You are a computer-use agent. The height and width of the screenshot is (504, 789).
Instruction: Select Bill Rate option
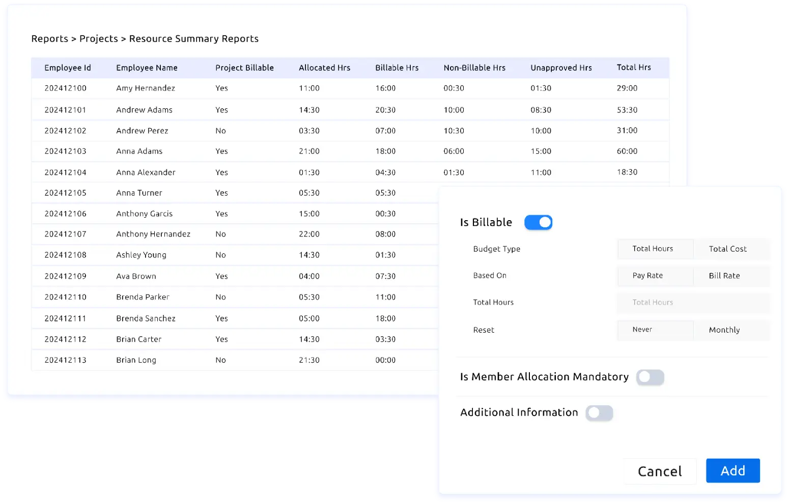click(x=724, y=276)
